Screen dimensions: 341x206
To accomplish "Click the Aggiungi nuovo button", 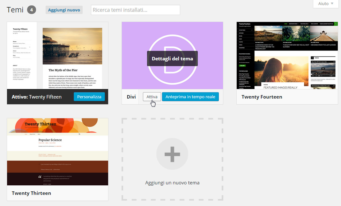I will (x=64, y=10).
